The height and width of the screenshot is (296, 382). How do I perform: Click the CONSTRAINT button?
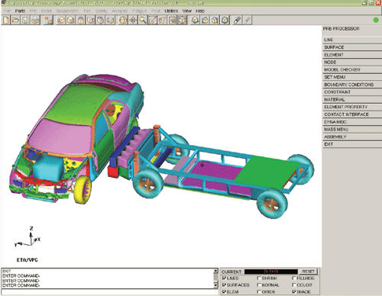tap(352, 92)
